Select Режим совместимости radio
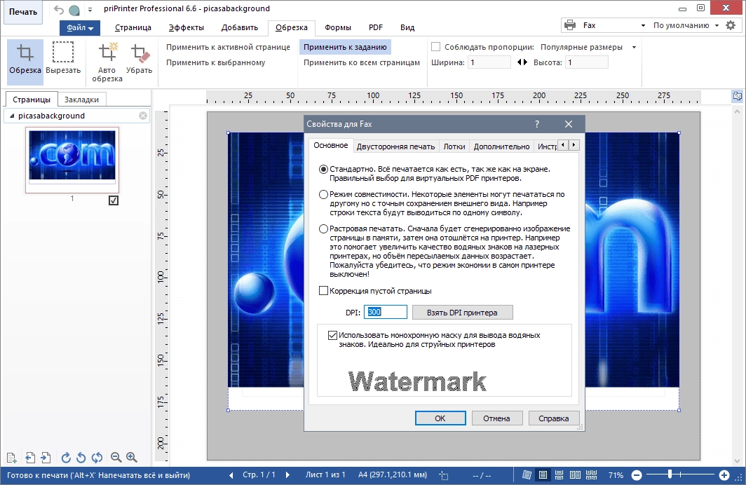 pos(323,194)
